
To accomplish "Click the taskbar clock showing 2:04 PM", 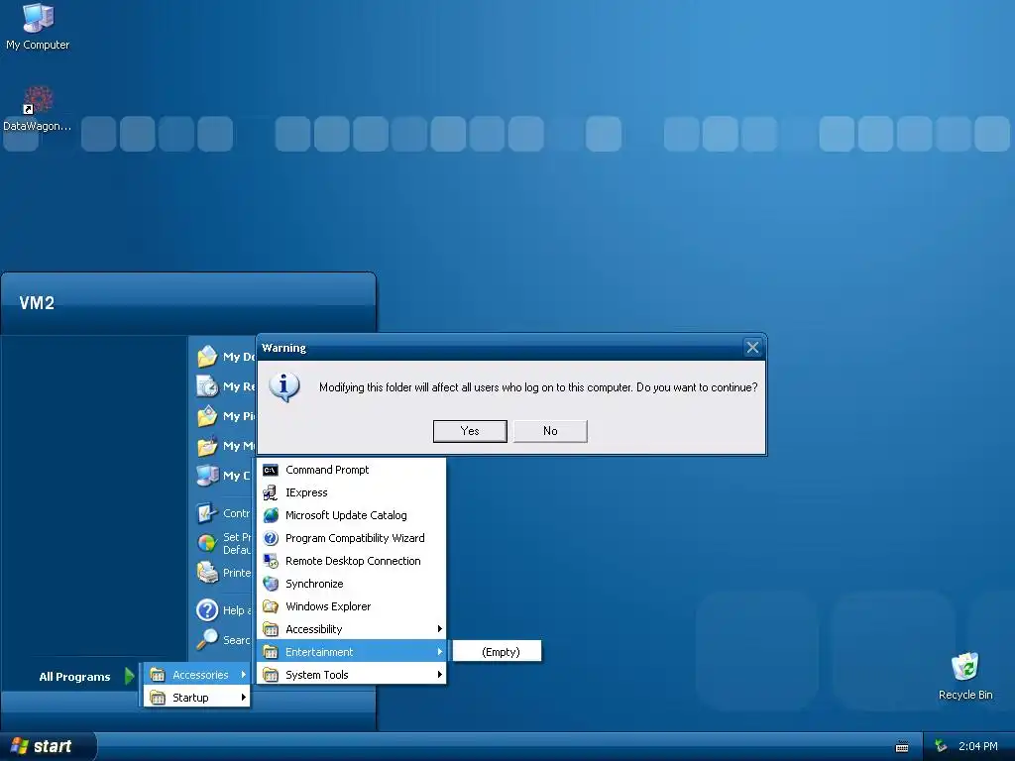I will point(978,746).
